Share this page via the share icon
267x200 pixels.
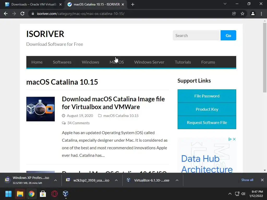(234, 14)
